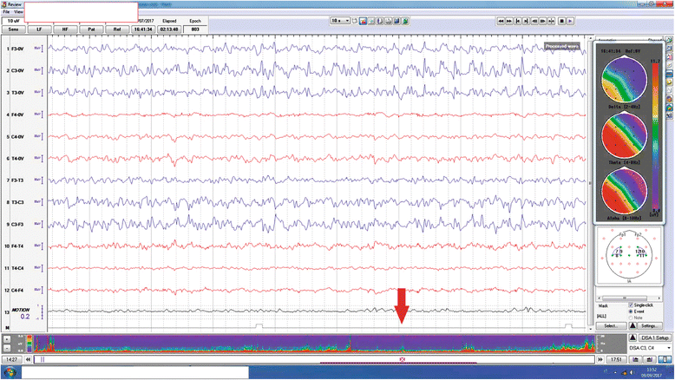Toggle the Single-click checkbox
The width and height of the screenshot is (675, 380).
pyautogui.click(x=630, y=305)
